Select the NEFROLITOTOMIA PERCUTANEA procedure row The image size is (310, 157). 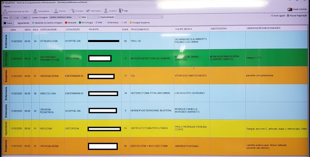155,129
